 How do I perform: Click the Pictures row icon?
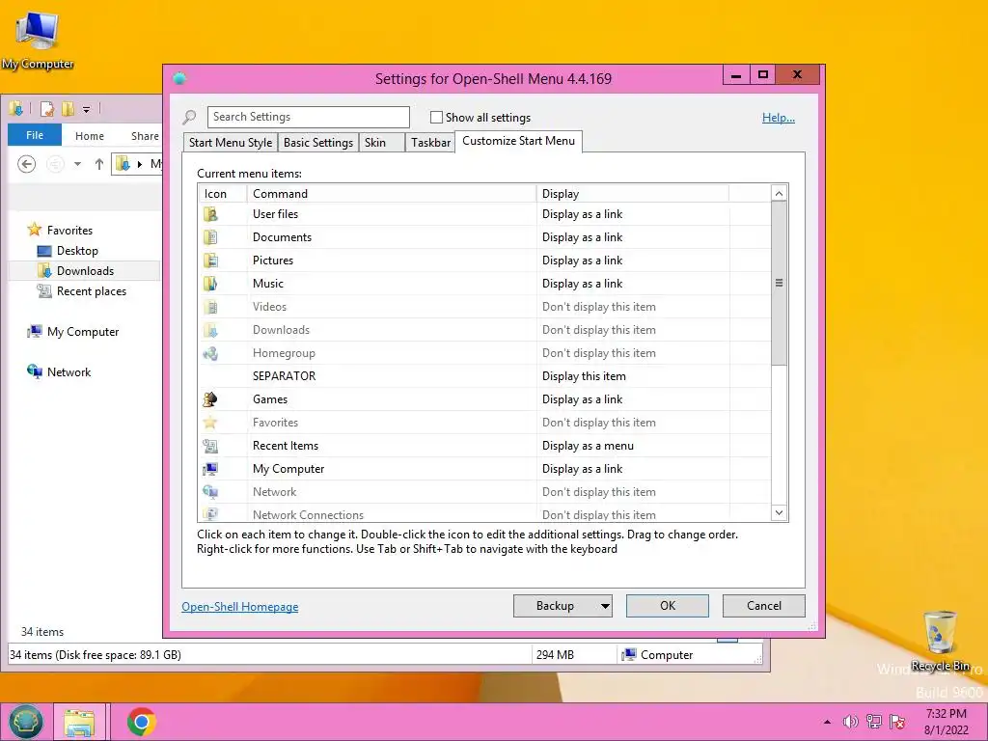coord(210,261)
